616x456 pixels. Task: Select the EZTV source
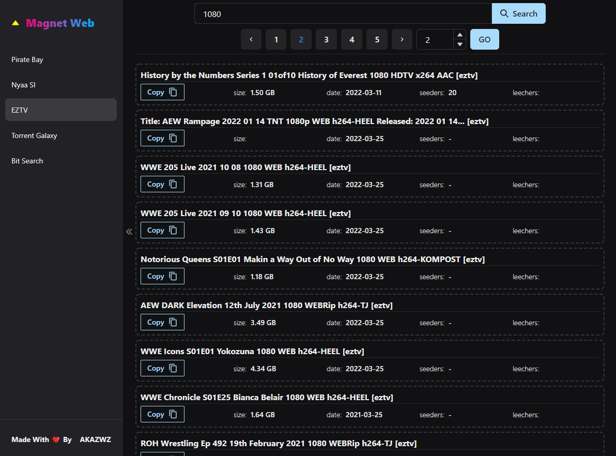pyautogui.click(x=61, y=110)
